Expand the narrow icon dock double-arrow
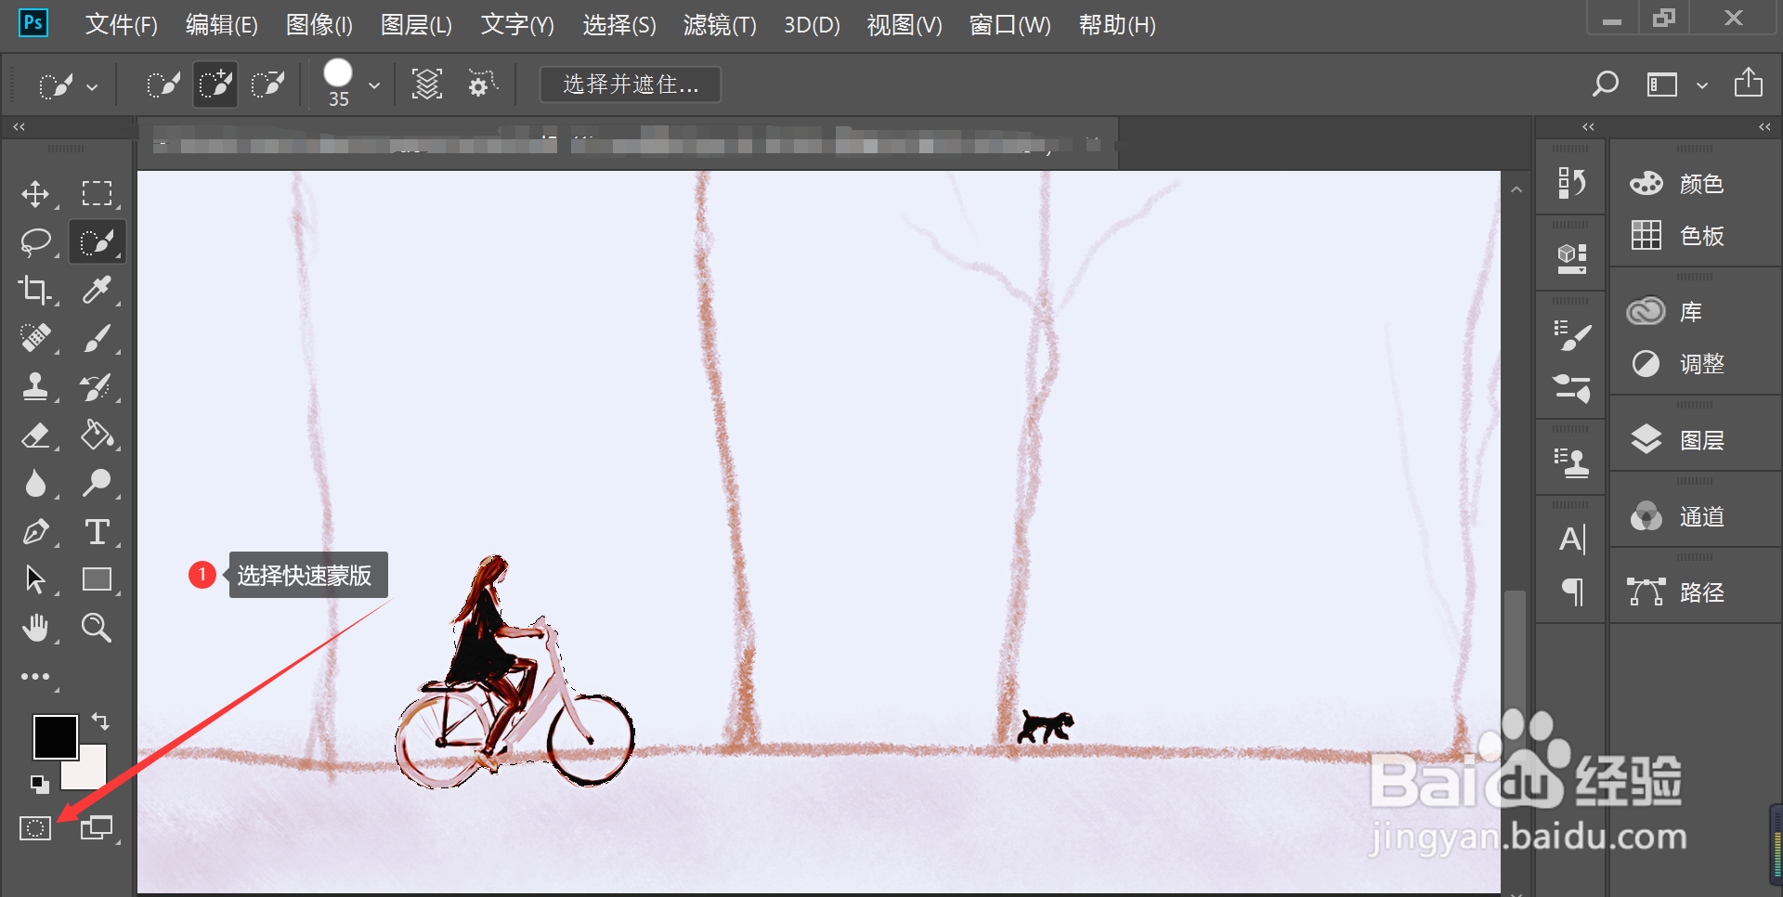 pyautogui.click(x=1588, y=126)
